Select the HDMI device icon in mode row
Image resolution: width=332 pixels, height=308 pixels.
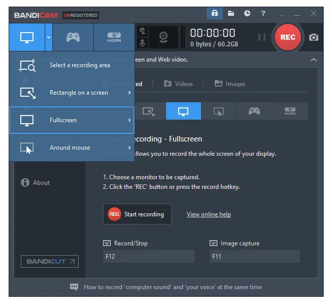[290, 111]
